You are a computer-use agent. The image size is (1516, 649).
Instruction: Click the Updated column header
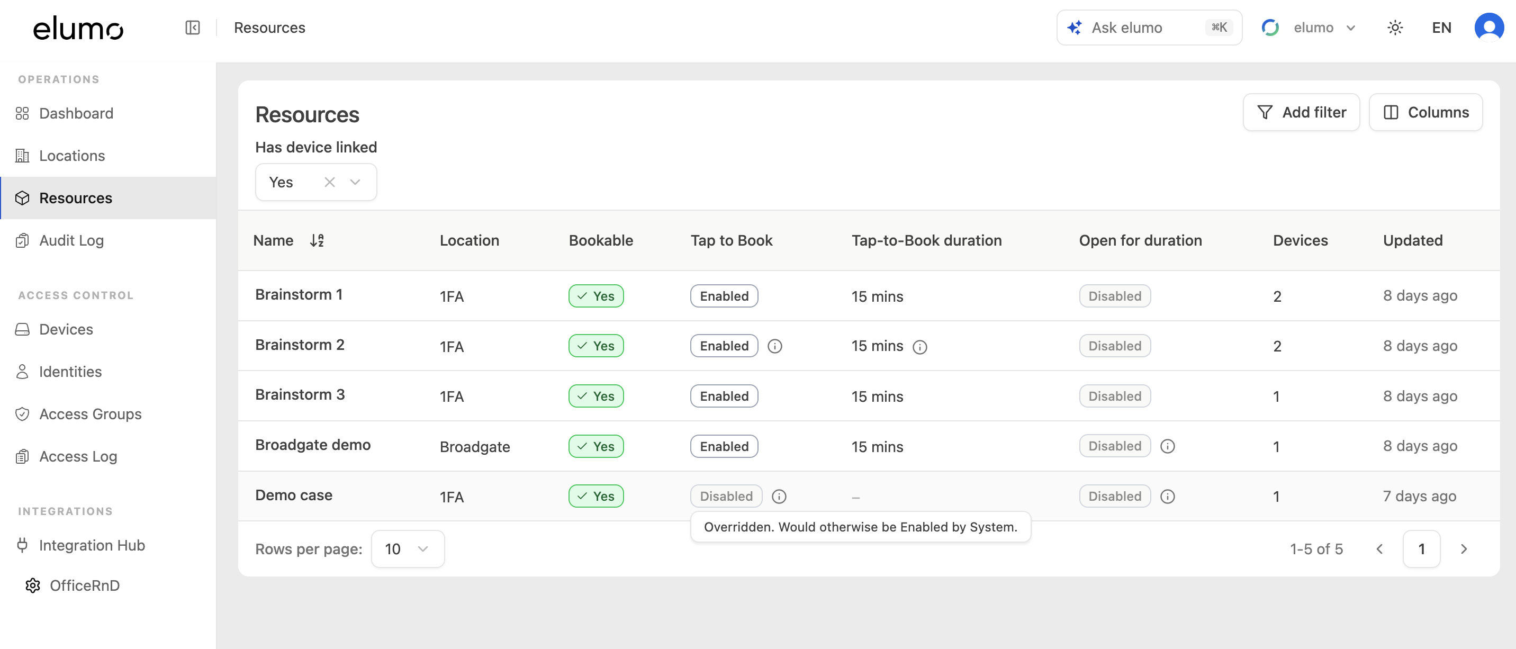[1412, 241]
